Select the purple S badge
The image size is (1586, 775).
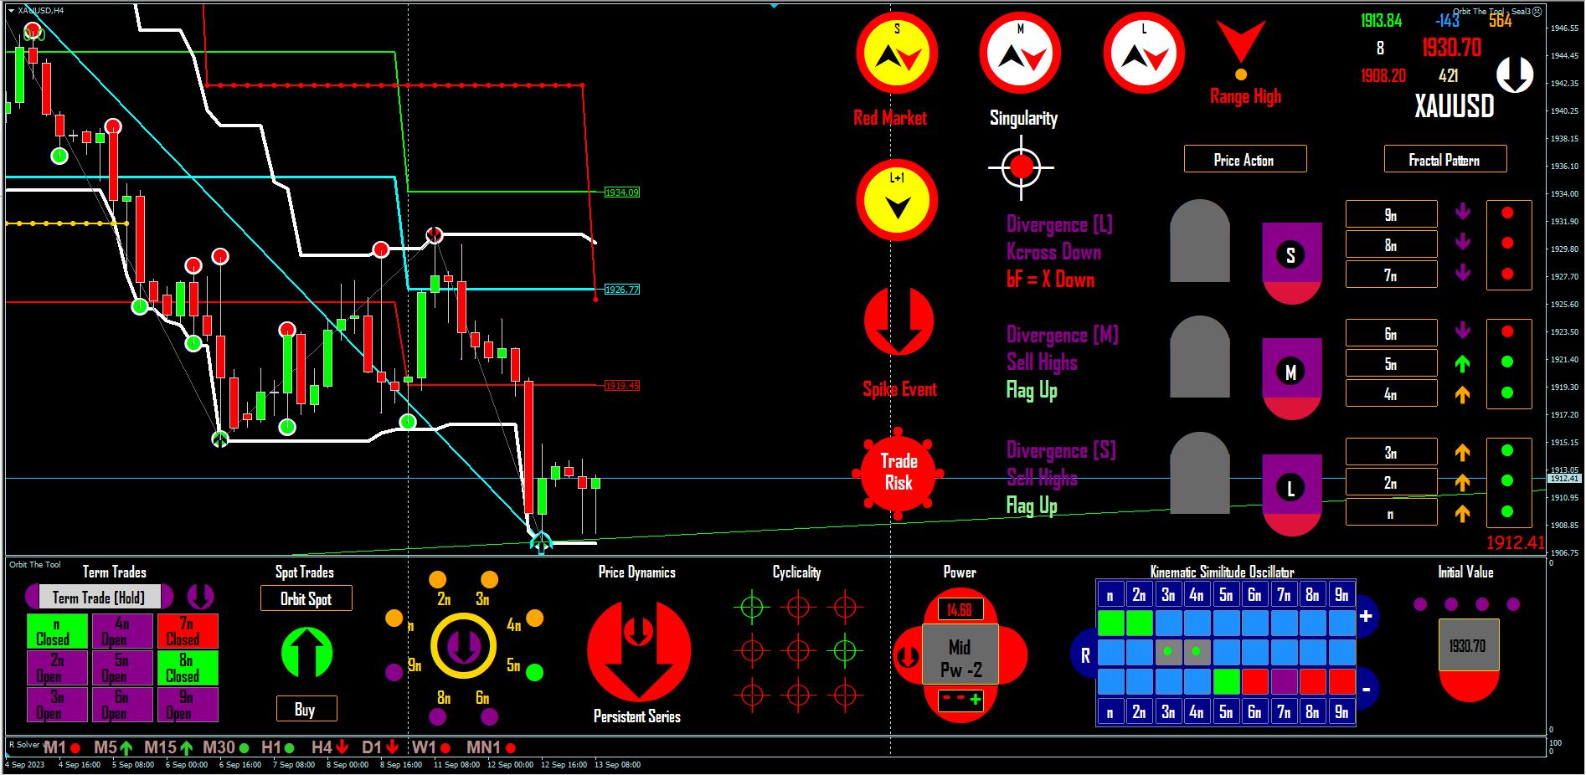[1291, 264]
